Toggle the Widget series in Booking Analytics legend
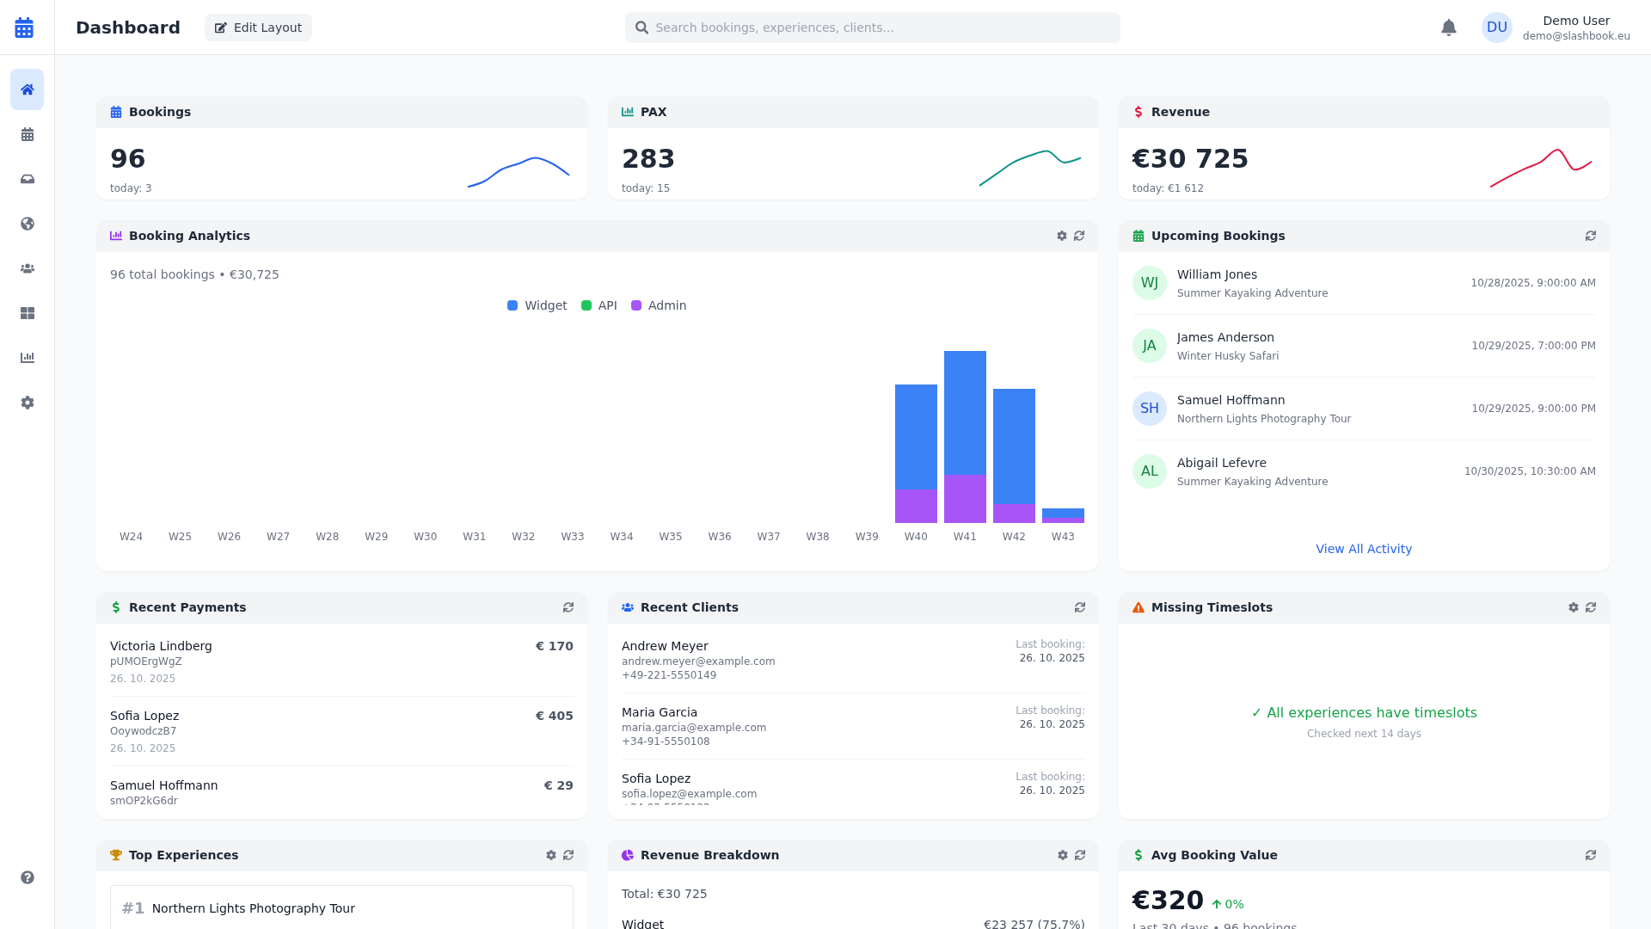Screen dimensions: 1651x929 click(x=537, y=305)
